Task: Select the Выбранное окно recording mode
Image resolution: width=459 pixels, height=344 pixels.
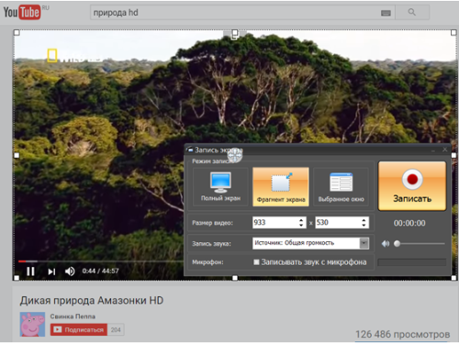Action: point(341,187)
